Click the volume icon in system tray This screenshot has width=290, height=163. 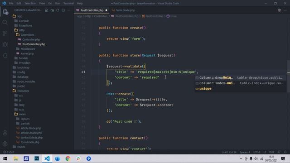pyautogui.click(x=256, y=158)
